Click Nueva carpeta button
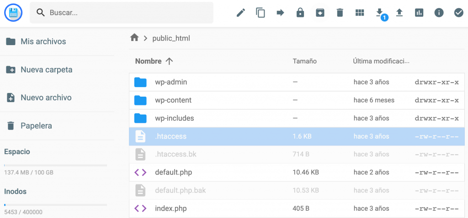Viewport: 468px width, 218px height. 46,70
